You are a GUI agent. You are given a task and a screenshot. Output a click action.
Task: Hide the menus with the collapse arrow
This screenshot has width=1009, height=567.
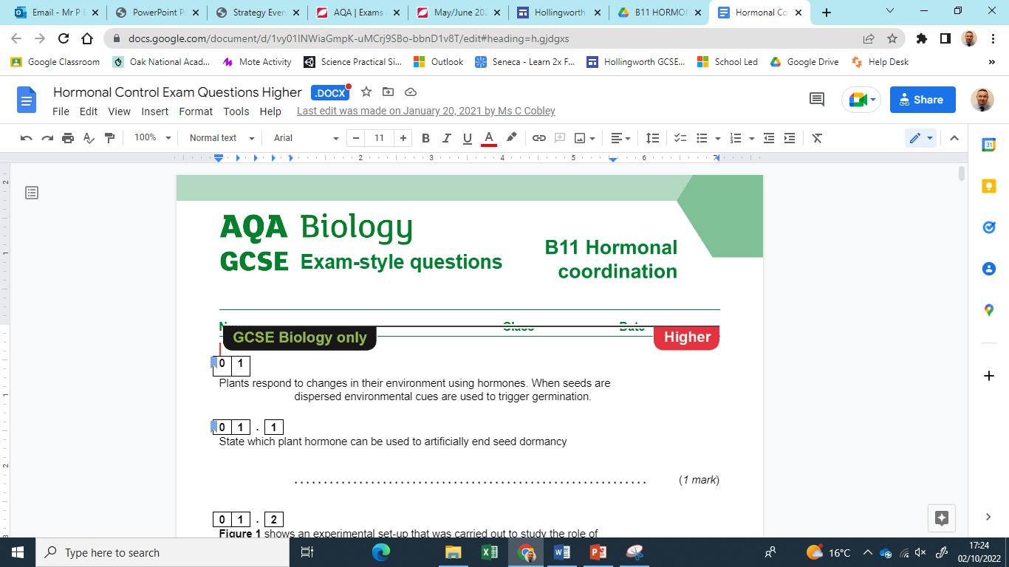pos(954,138)
